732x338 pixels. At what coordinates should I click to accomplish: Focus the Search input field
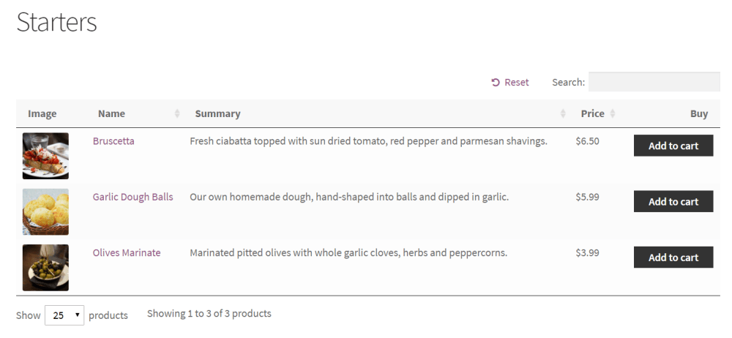point(654,82)
